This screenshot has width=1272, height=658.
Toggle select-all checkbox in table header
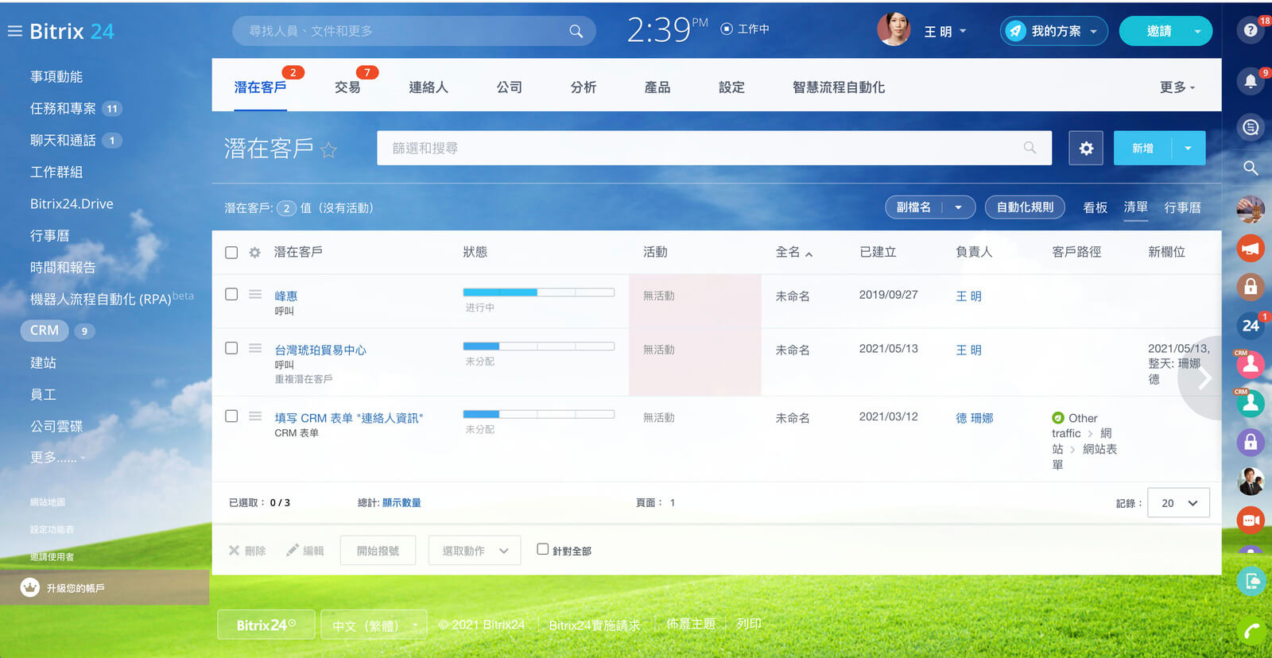tap(231, 253)
